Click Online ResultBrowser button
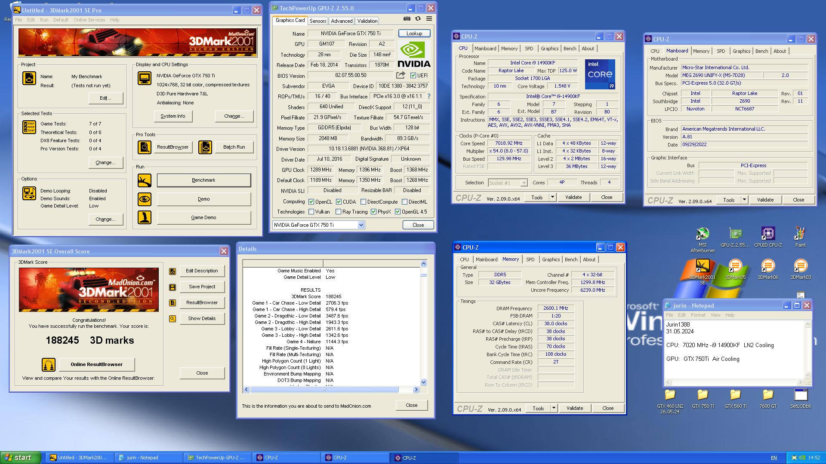The image size is (826, 464). coord(97,364)
